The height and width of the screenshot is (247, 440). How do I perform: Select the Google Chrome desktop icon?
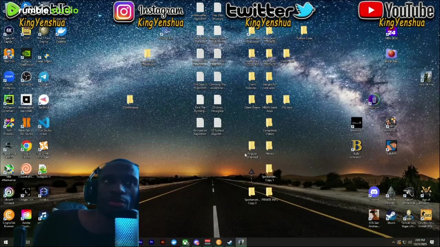[26, 150]
